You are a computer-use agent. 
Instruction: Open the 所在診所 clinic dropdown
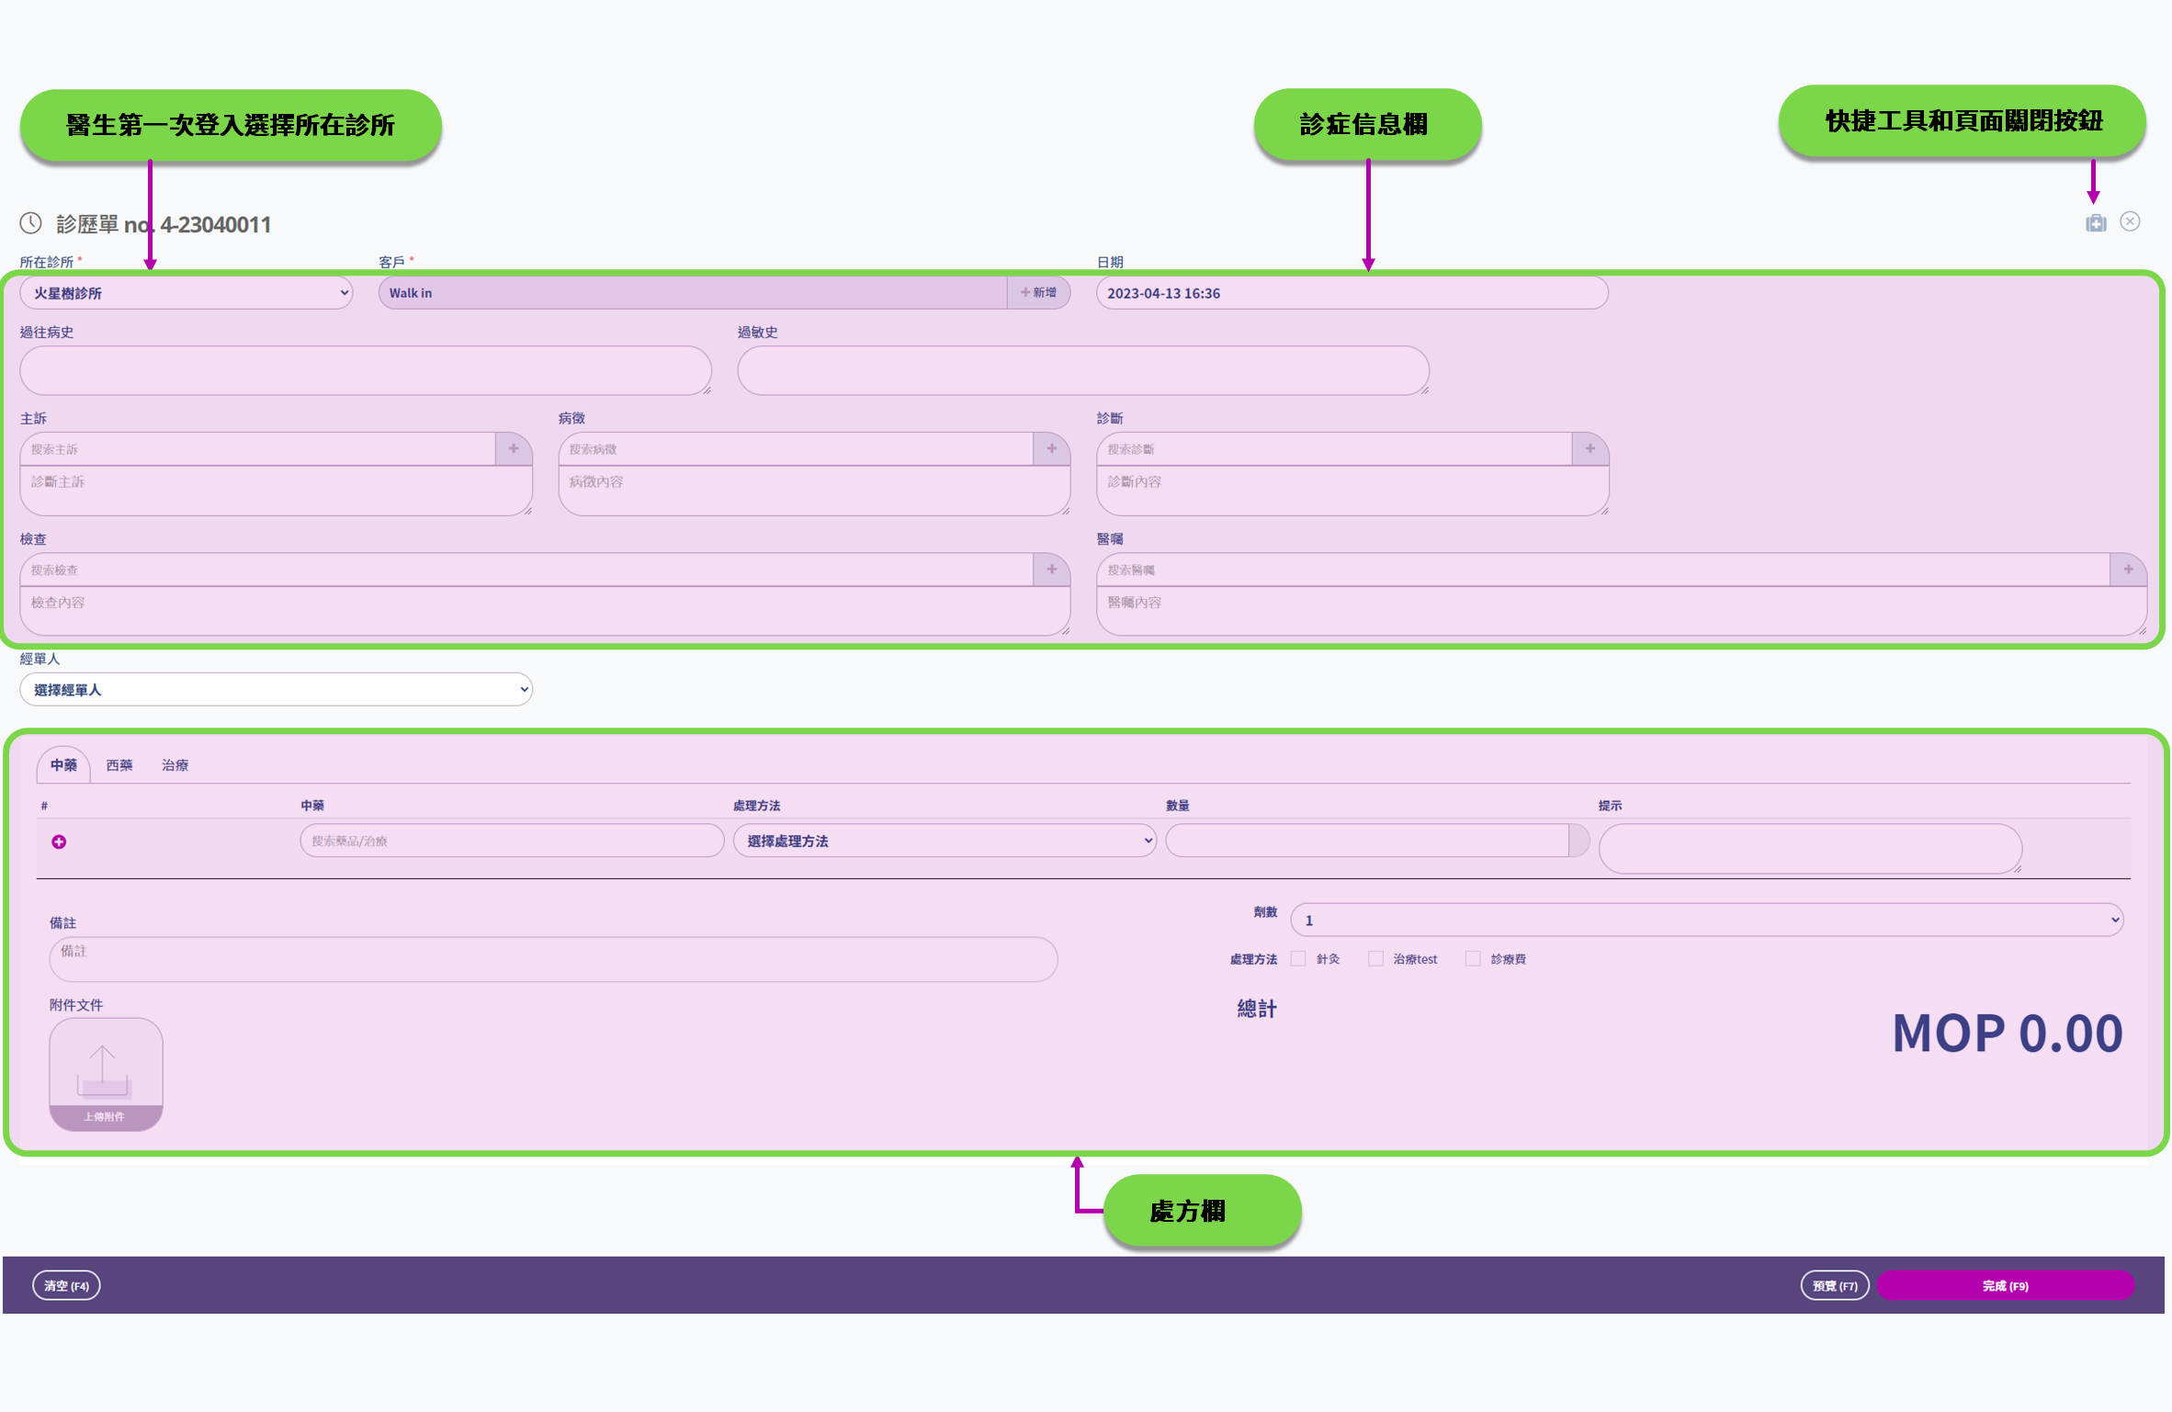pyautogui.click(x=187, y=293)
